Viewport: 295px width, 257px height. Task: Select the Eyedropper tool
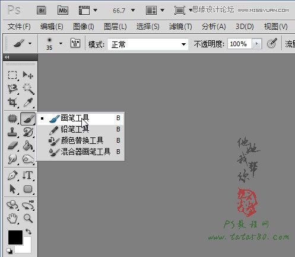28,102
